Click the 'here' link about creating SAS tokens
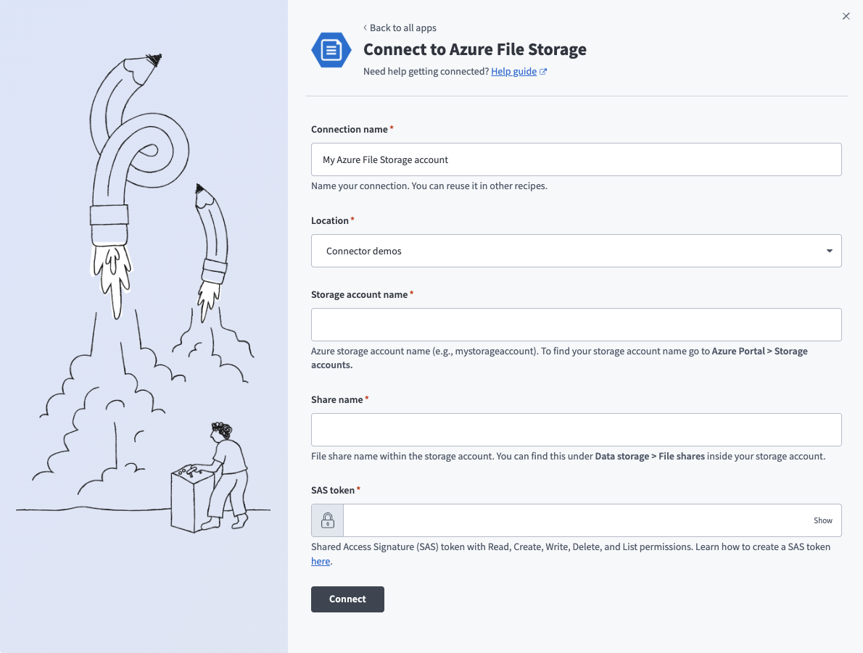 [320, 561]
